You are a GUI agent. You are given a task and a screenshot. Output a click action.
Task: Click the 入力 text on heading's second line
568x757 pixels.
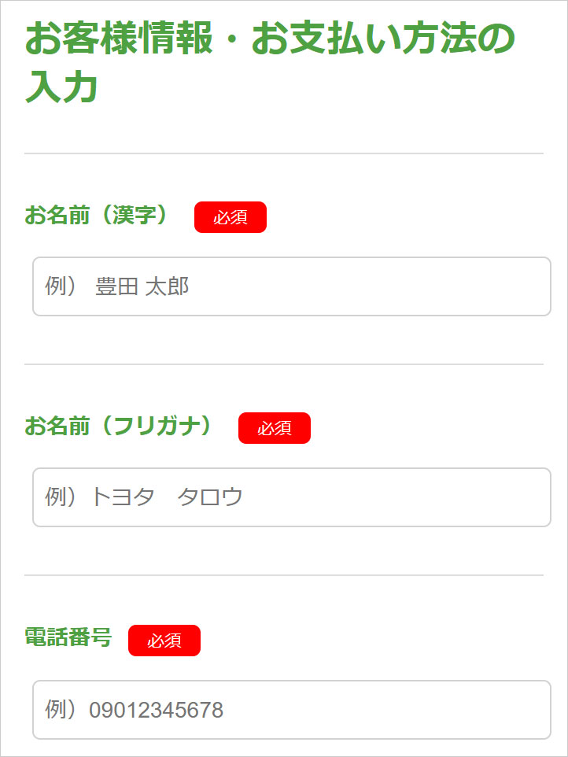(x=61, y=87)
